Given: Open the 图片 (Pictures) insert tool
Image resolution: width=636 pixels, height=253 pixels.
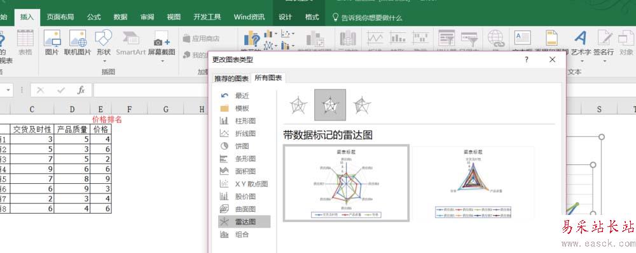Looking at the screenshot, I should (52, 42).
